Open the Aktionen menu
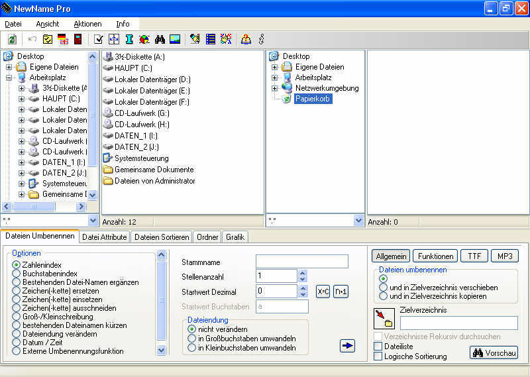Viewport: 530px width, 377px height. [x=88, y=24]
